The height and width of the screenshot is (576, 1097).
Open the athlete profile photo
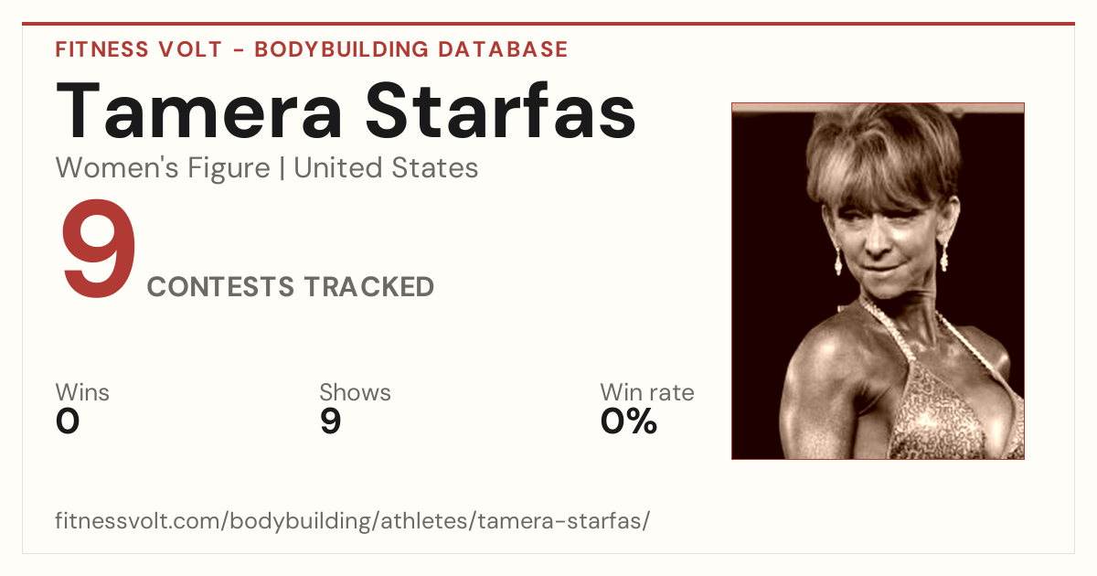[878, 281]
